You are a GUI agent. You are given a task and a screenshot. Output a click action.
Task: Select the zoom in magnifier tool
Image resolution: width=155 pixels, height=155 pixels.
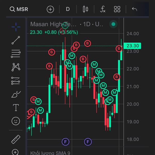[x=15, y=152]
